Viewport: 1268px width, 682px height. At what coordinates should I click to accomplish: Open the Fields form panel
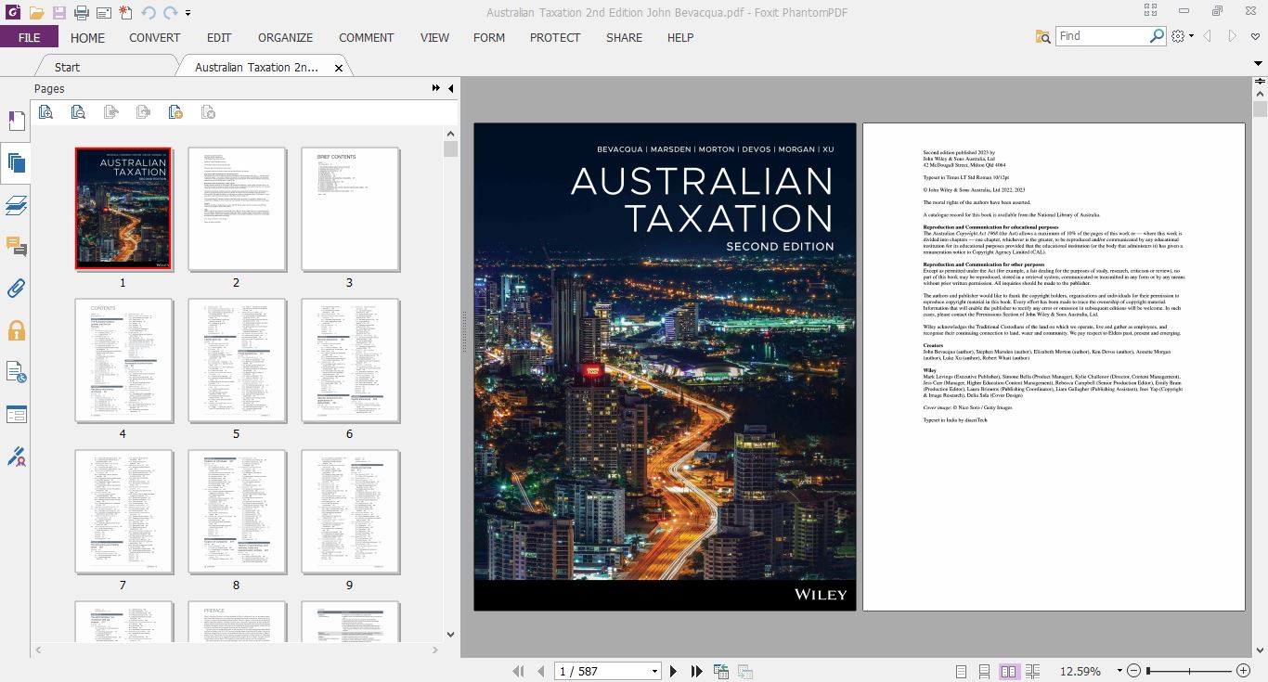16,415
